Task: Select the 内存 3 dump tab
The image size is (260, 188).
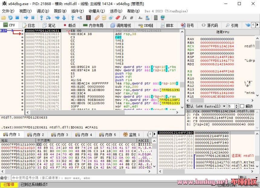Action: tap(60, 135)
